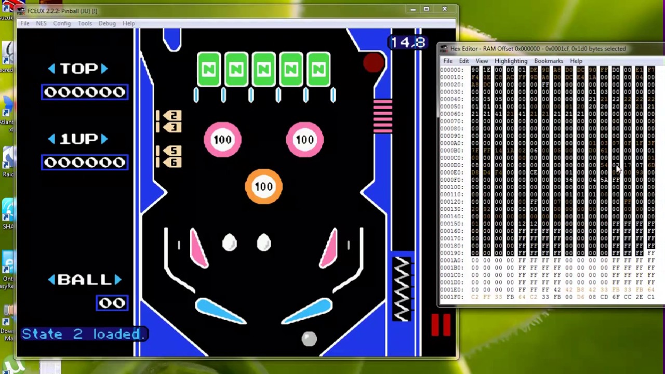Click address row 000130: in Hex Editor
Image resolution: width=665 pixels, height=374 pixels.
coord(451,209)
